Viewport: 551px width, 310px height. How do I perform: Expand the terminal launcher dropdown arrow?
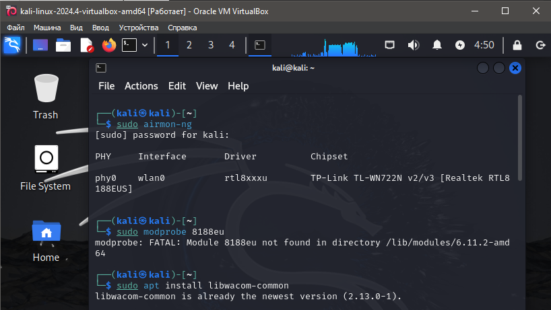coord(145,45)
